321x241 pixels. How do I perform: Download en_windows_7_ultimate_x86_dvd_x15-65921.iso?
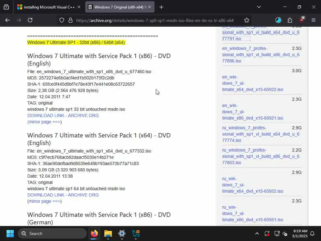(x=253, y=112)
